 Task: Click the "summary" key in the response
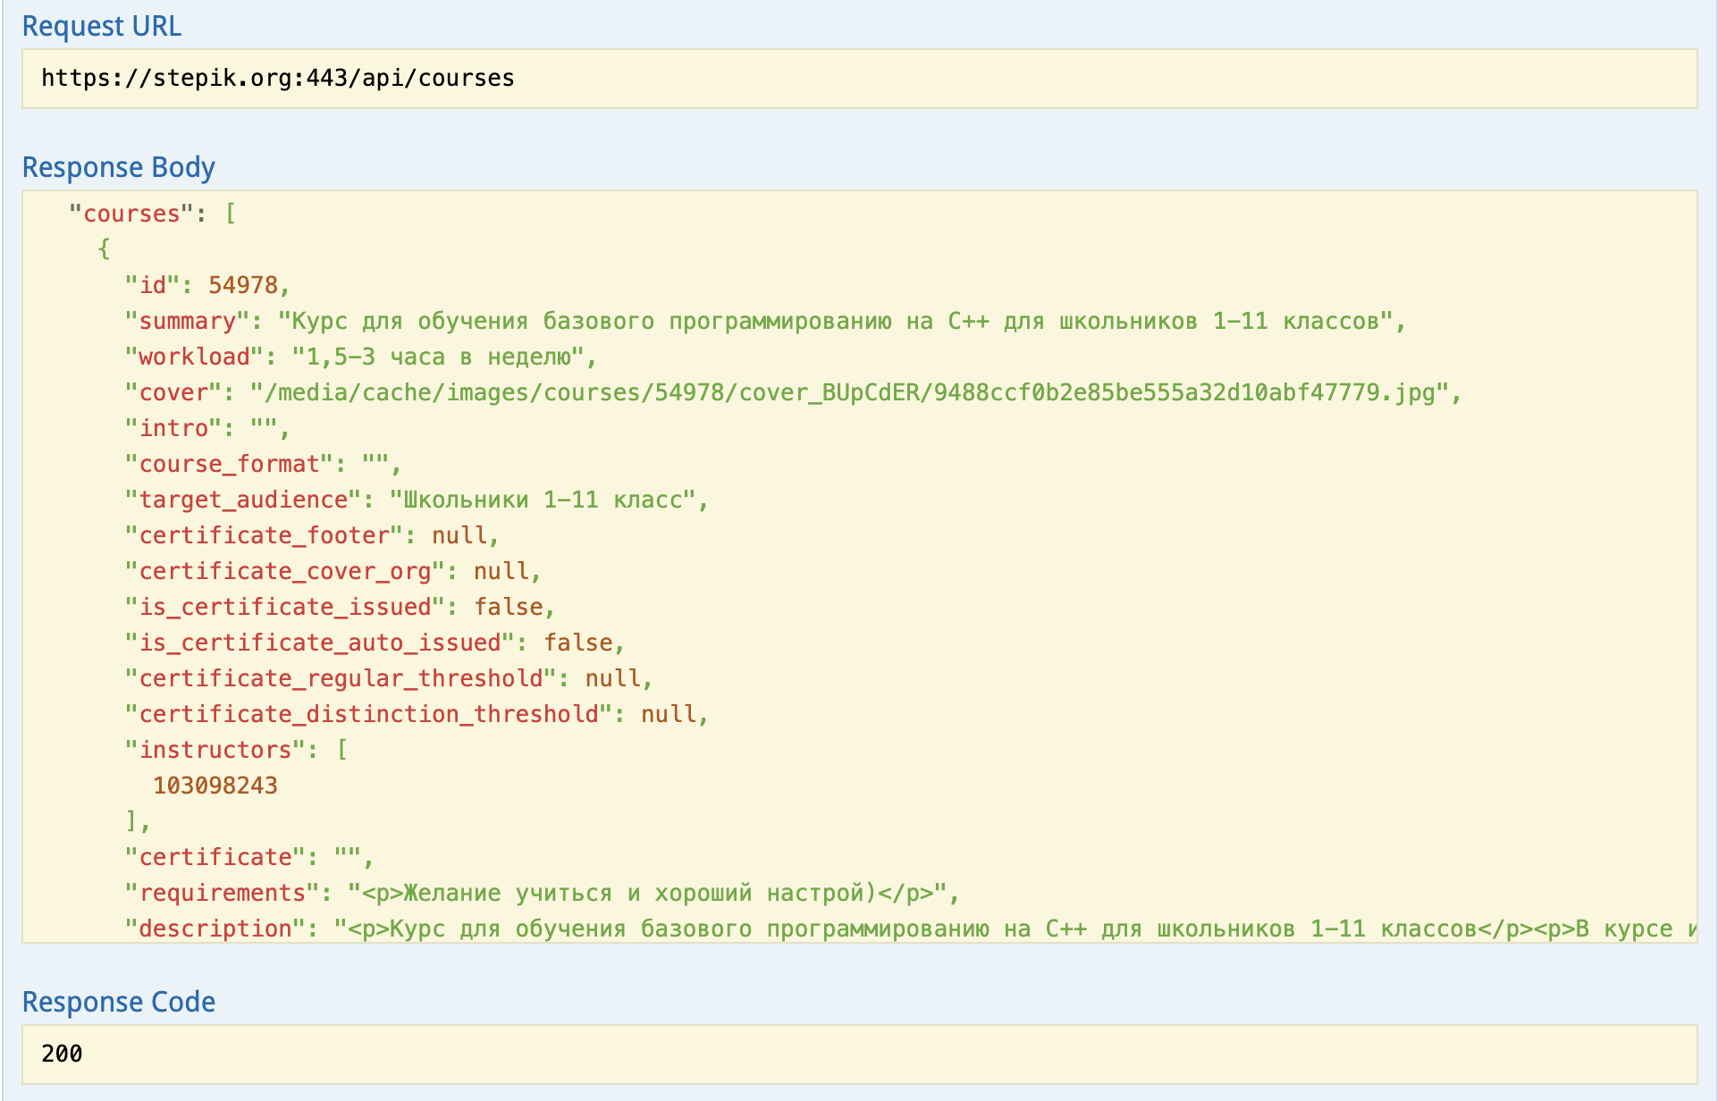(187, 322)
